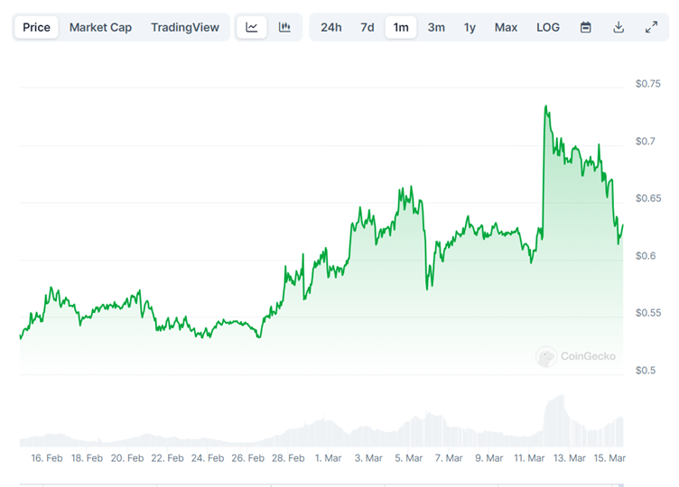Switch to line chart view icon
The height and width of the screenshot is (487, 679).
[252, 27]
